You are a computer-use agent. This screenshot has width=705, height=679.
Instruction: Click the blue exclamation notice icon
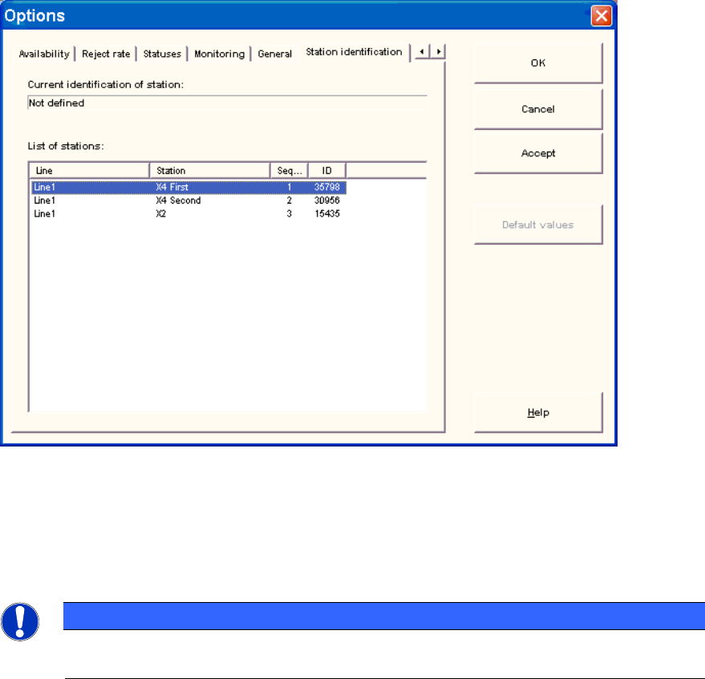[x=20, y=621]
